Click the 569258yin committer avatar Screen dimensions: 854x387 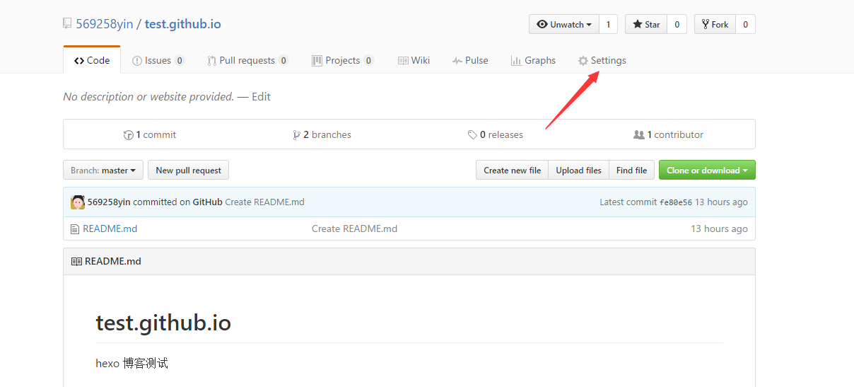(x=78, y=202)
